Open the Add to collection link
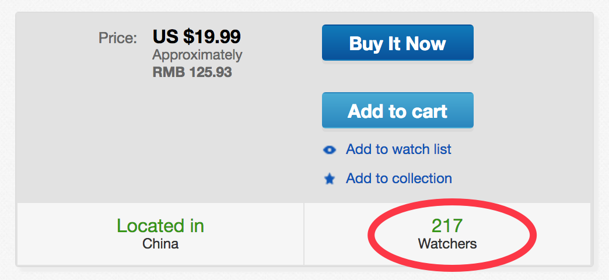 pos(398,178)
